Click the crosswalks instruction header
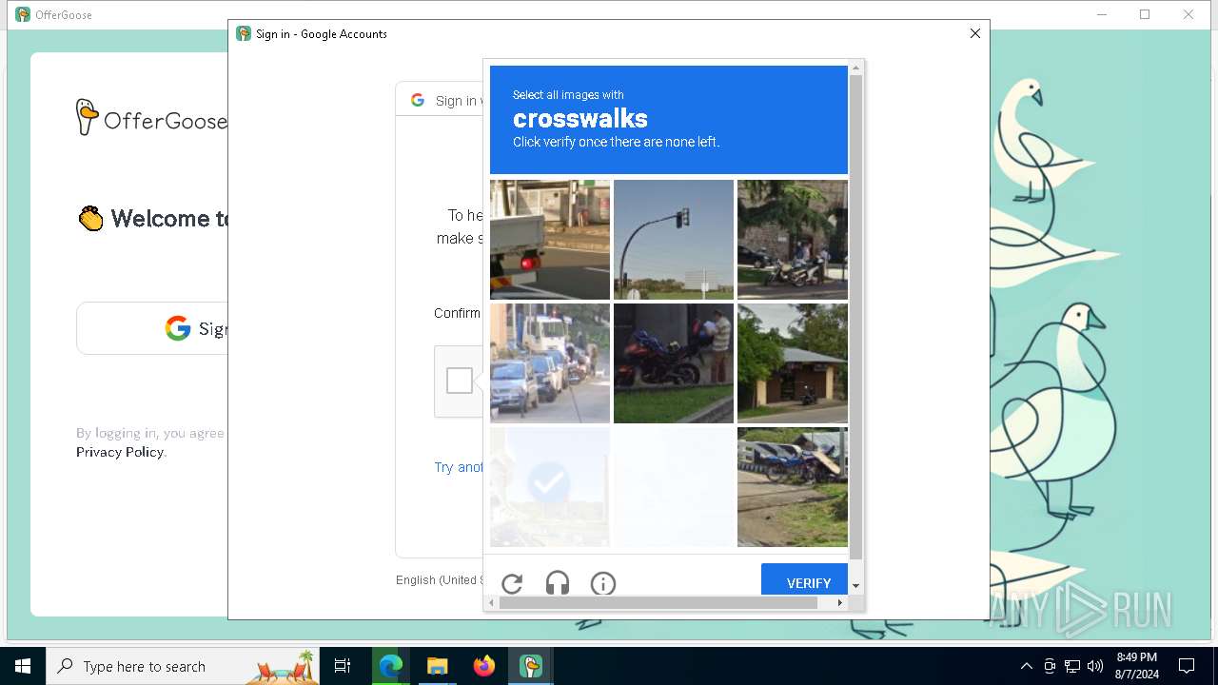Image resolution: width=1218 pixels, height=685 pixels. pos(669,120)
